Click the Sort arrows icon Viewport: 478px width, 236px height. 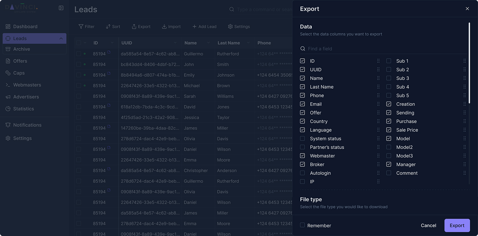[x=108, y=27]
